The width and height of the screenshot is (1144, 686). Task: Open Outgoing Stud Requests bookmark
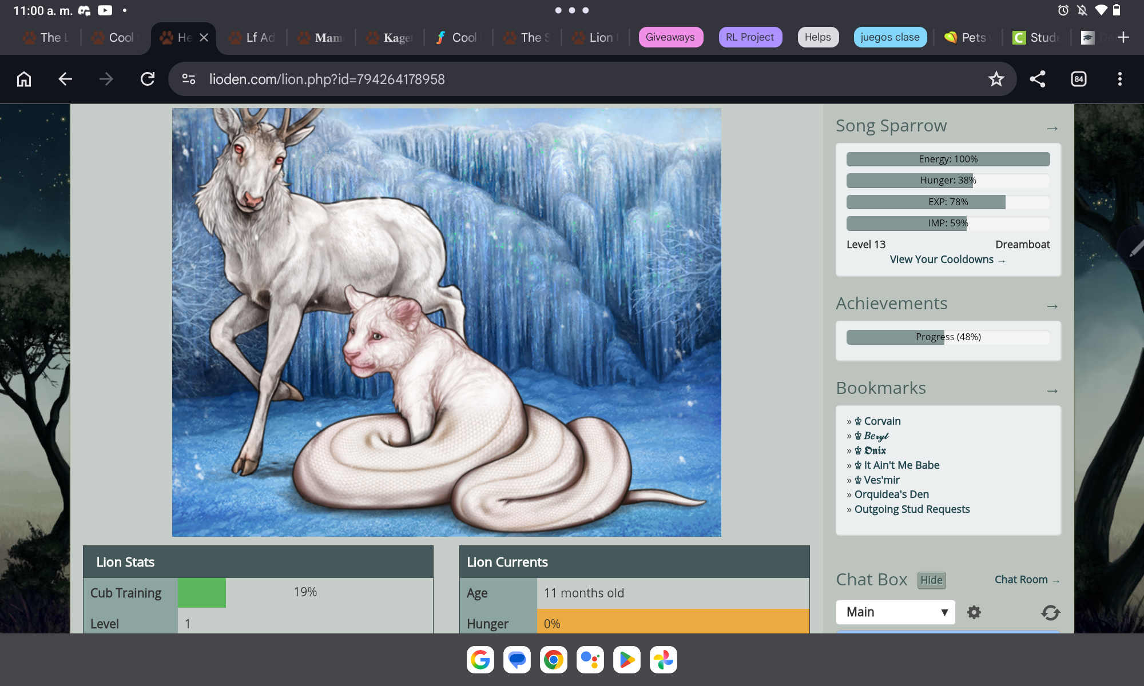(912, 509)
